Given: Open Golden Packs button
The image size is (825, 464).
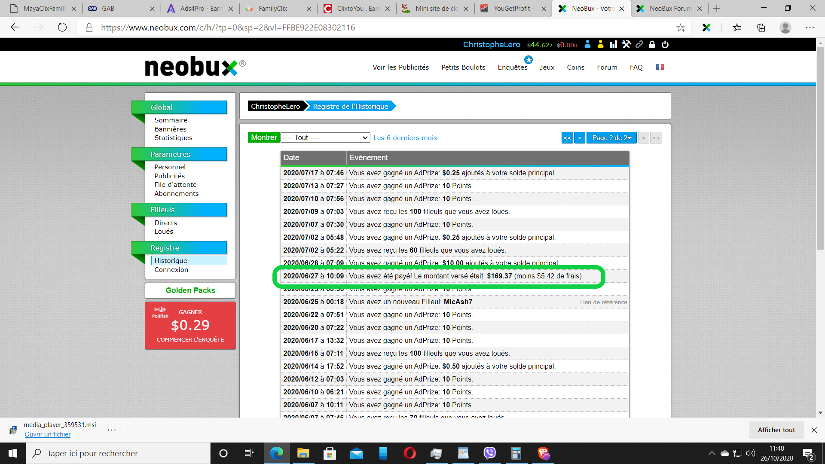Looking at the screenshot, I should point(190,290).
